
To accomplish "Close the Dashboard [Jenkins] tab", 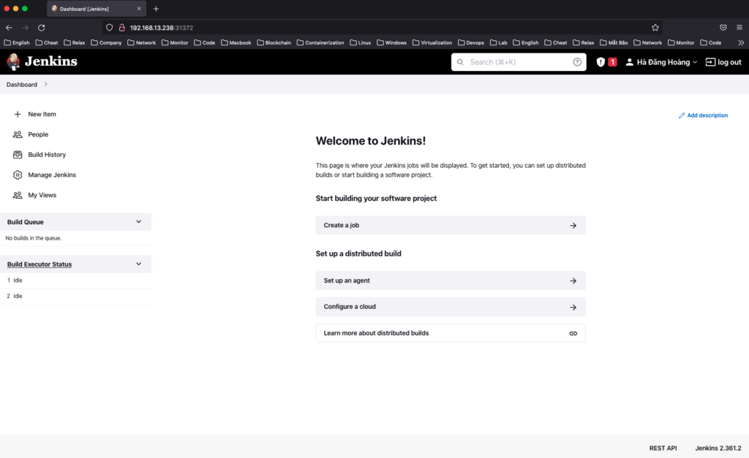I will [x=139, y=9].
